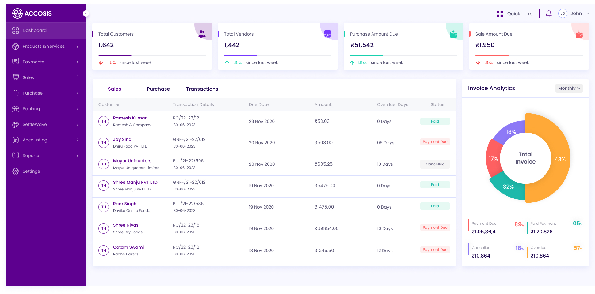
Task: Click the Paid status for Ramesh Kumar
Action: 435,121
